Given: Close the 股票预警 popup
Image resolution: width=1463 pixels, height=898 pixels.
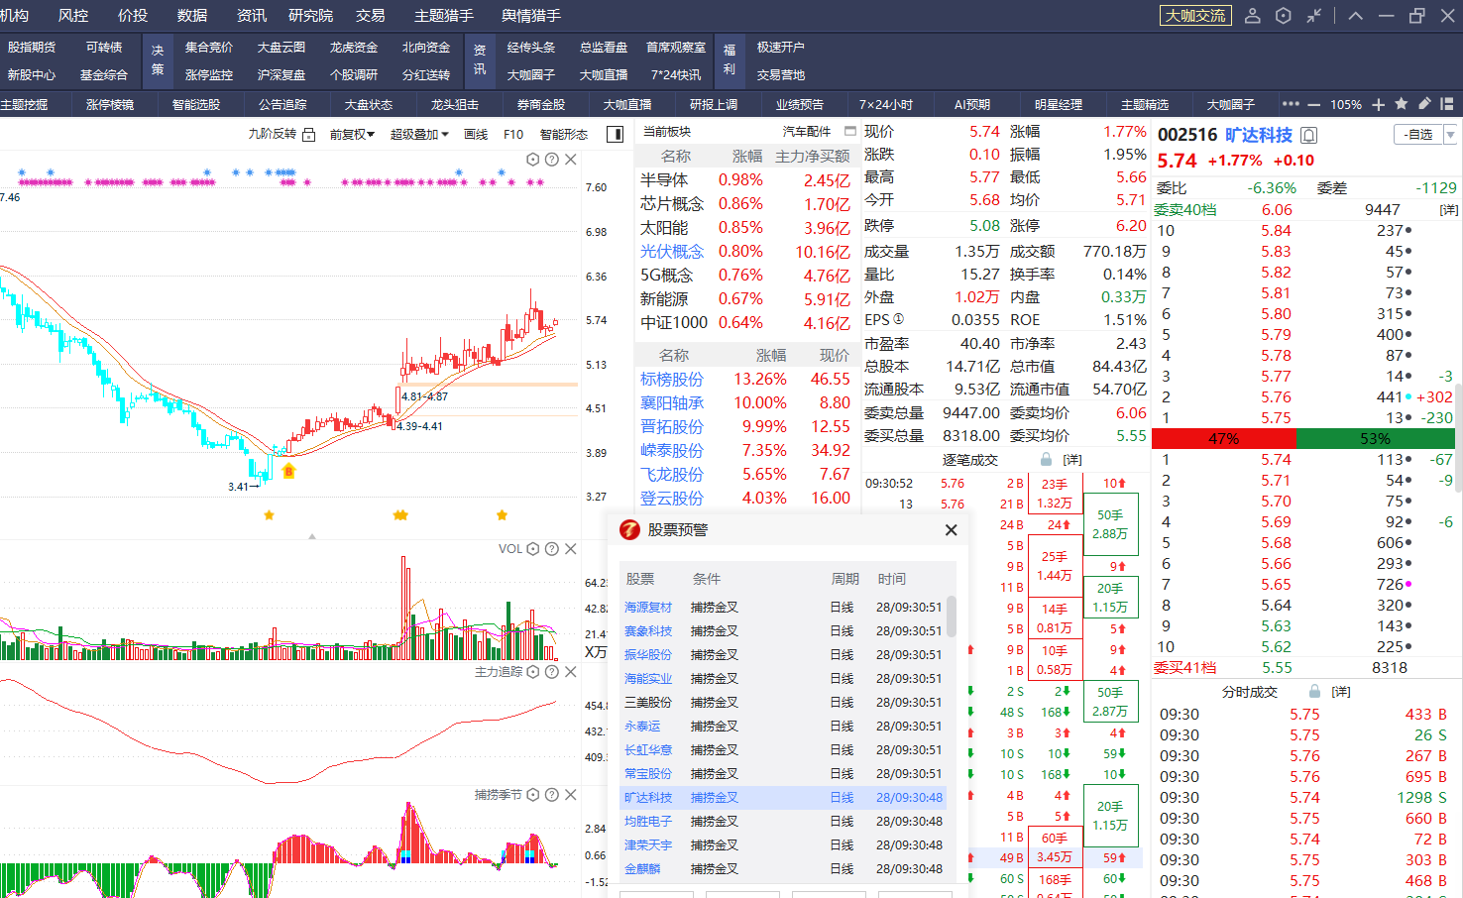Looking at the screenshot, I should [952, 530].
